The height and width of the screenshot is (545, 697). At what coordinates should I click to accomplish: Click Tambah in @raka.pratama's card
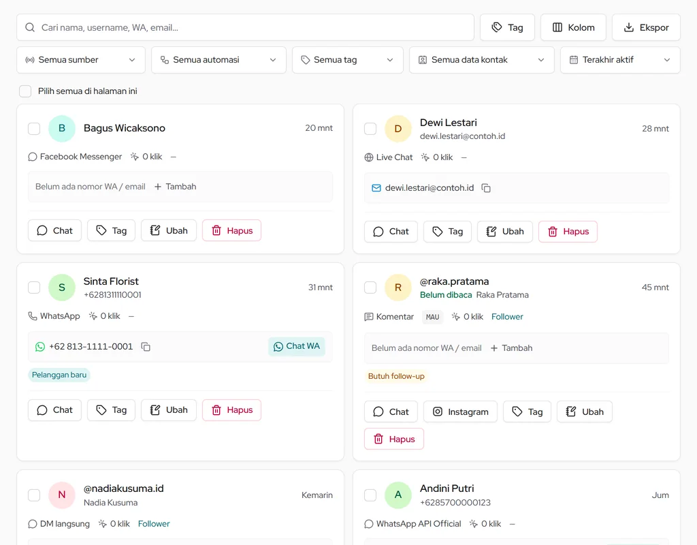tap(511, 348)
